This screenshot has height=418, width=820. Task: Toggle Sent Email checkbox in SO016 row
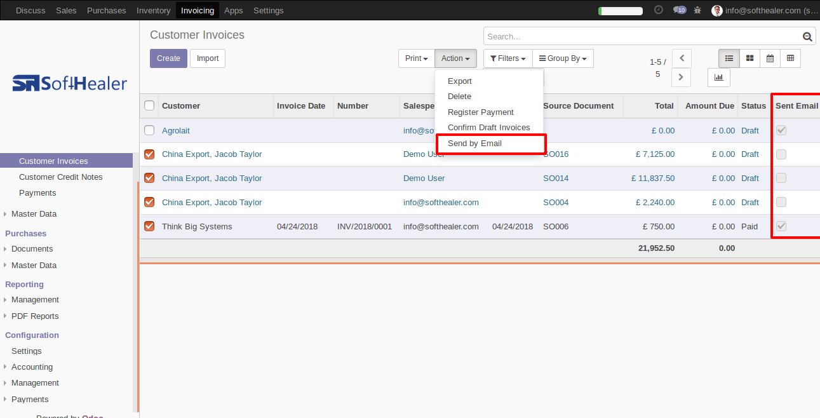[x=781, y=154]
